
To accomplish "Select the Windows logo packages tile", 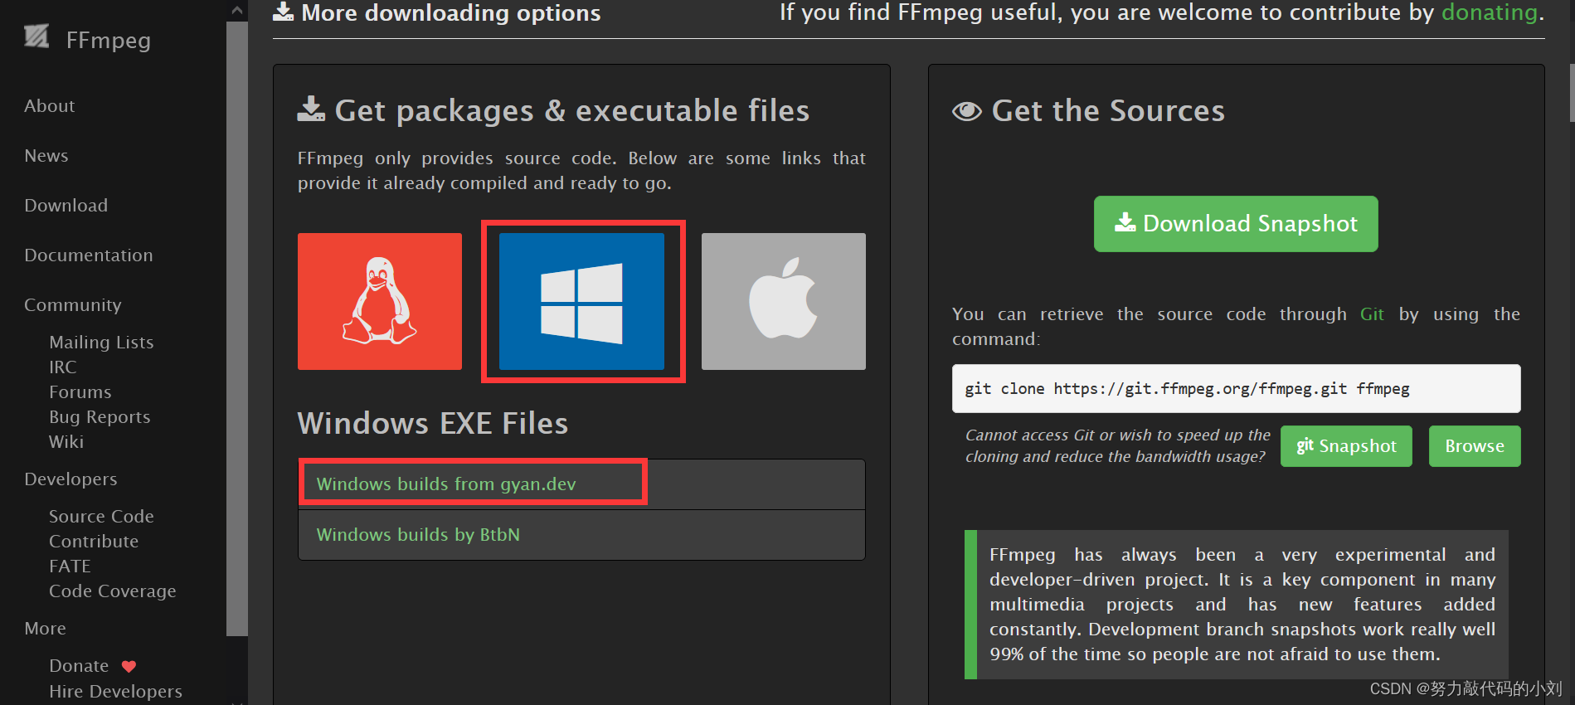I will (x=581, y=301).
